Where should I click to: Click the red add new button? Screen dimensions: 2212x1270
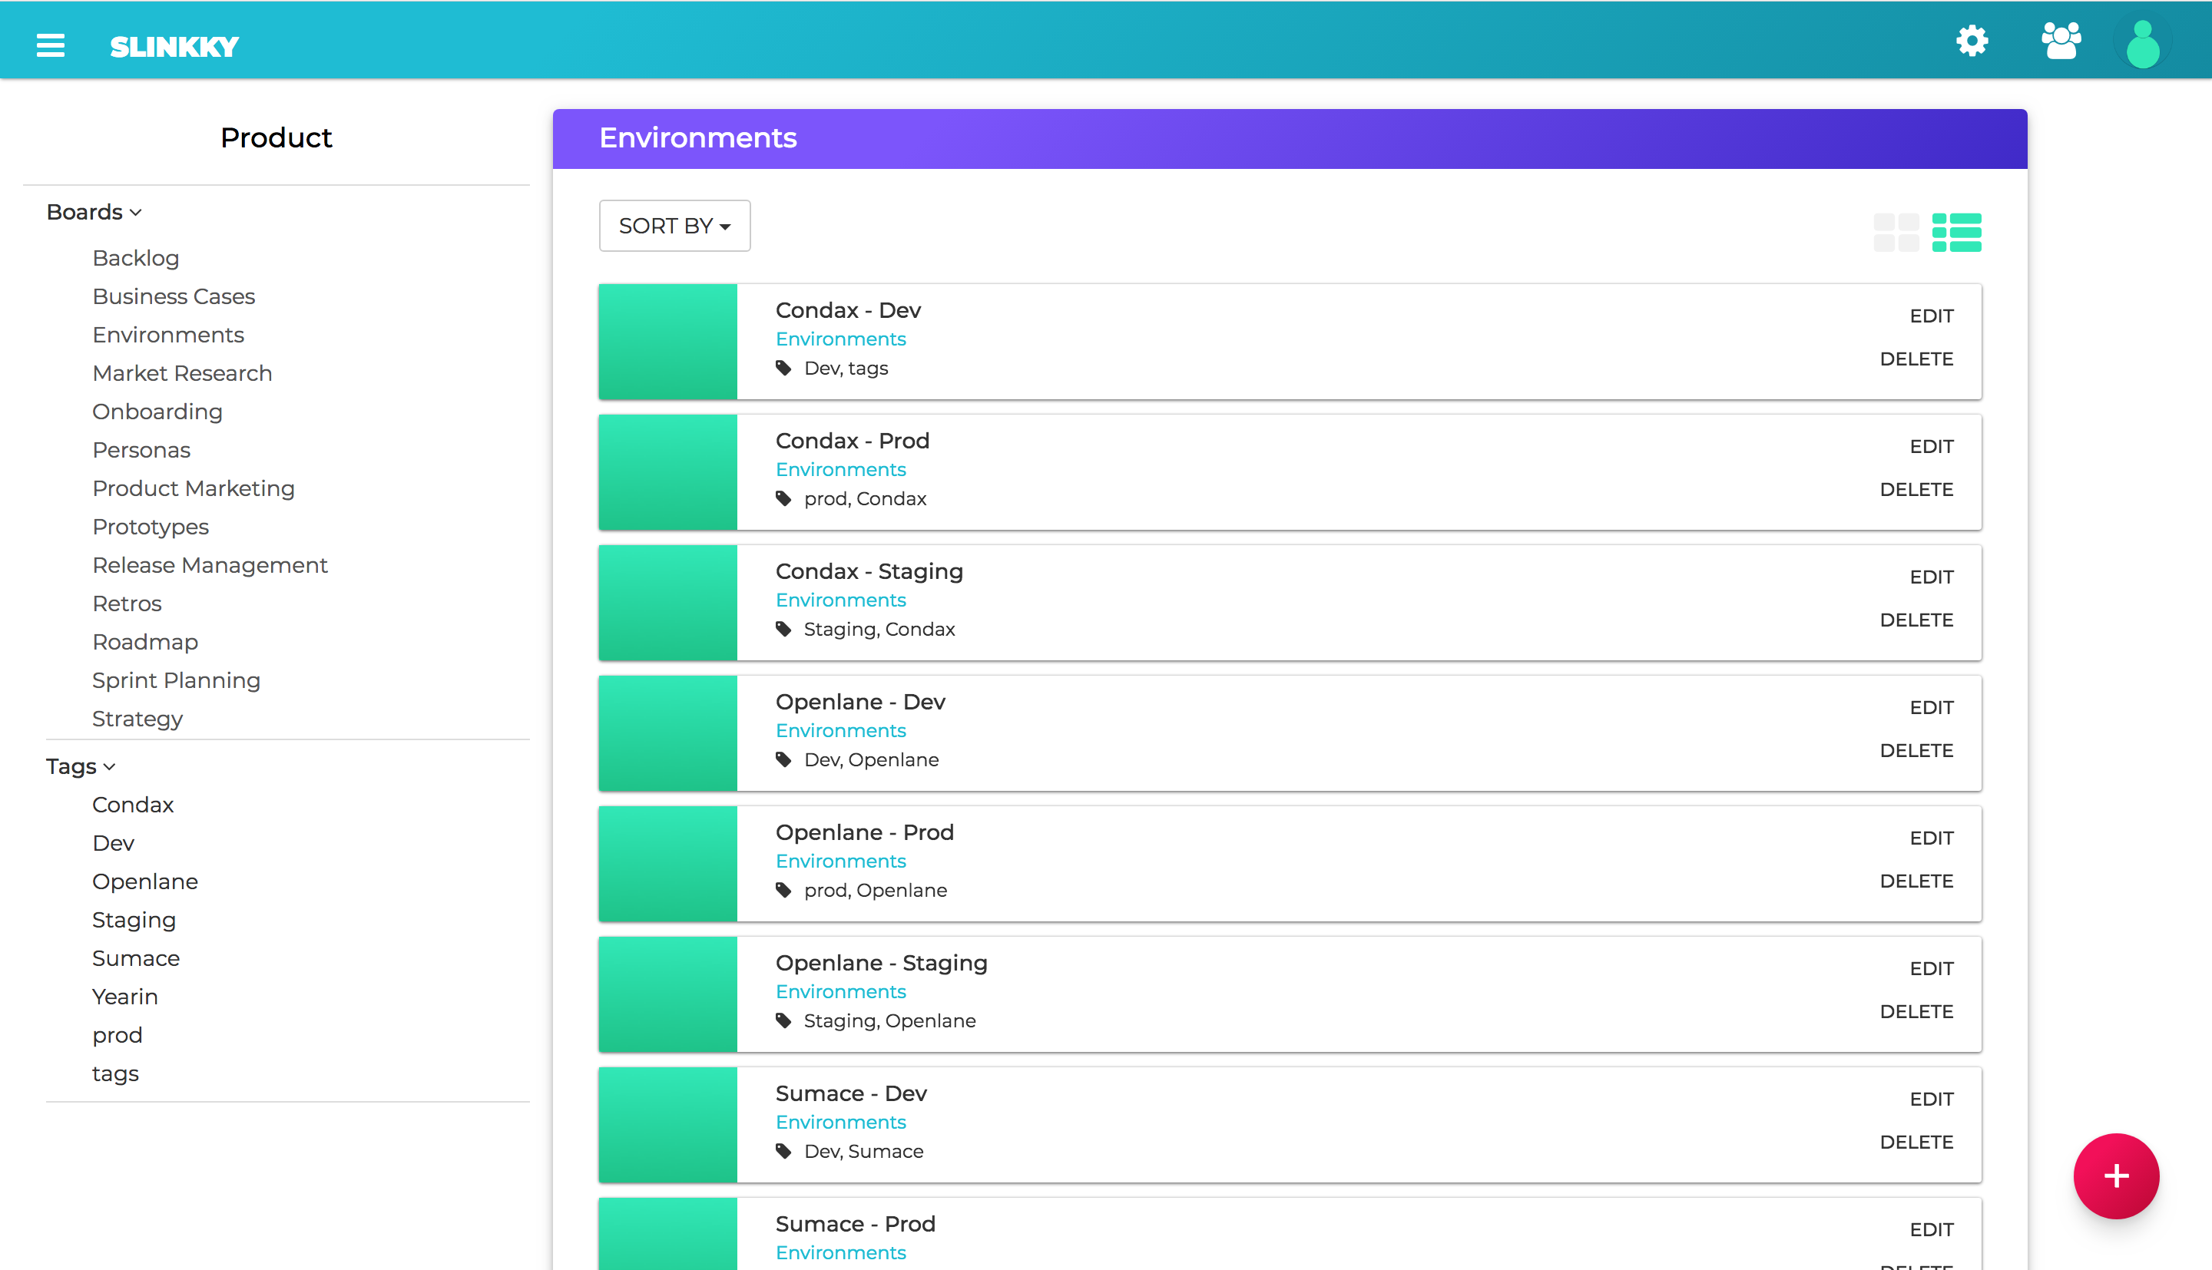click(2115, 1176)
